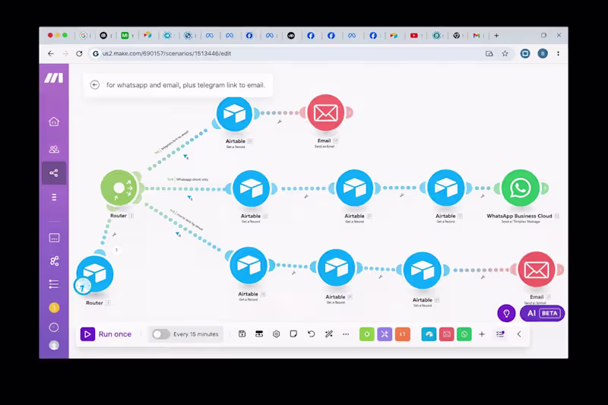Add the red Email favorite module

pyautogui.click(x=447, y=334)
